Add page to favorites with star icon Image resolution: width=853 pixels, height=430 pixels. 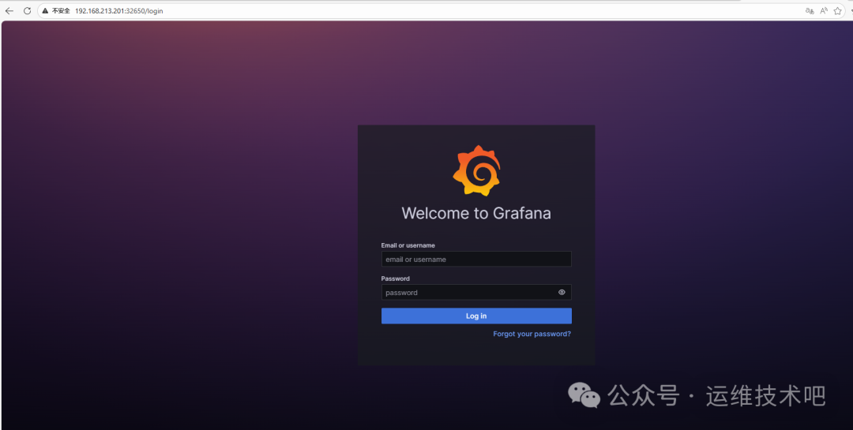[838, 11]
